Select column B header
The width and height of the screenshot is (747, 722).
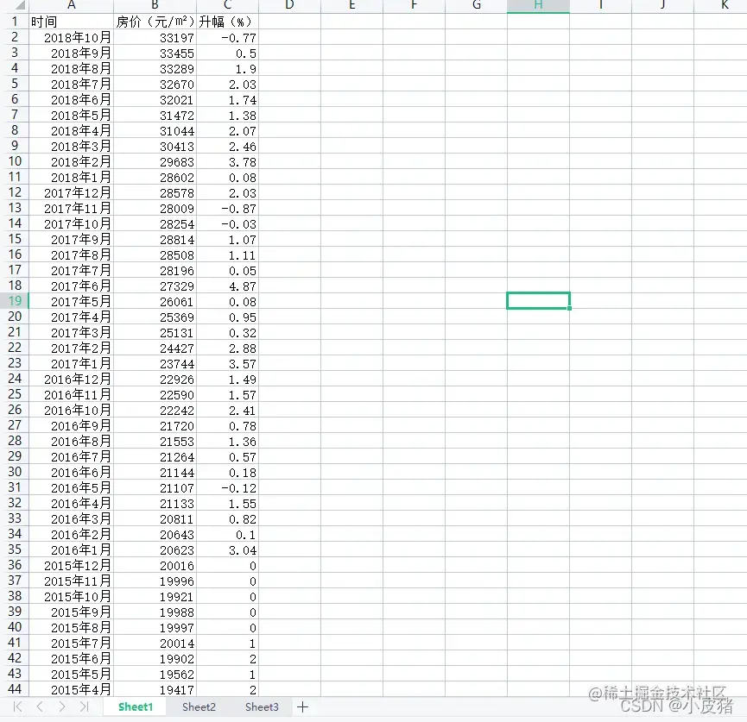click(155, 6)
